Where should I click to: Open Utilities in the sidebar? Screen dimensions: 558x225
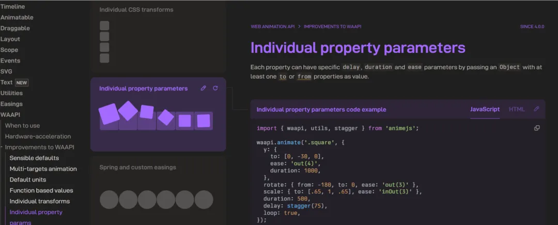[11, 93]
